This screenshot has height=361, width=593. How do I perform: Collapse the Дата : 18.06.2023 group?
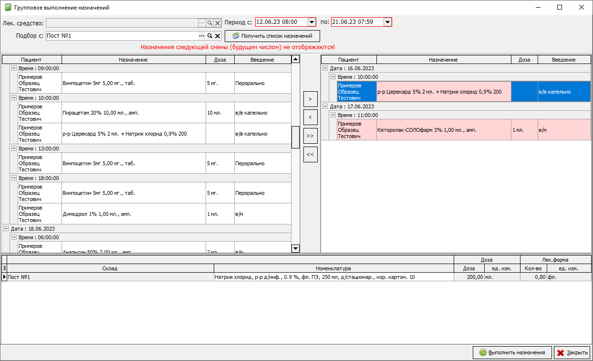pos(6,229)
